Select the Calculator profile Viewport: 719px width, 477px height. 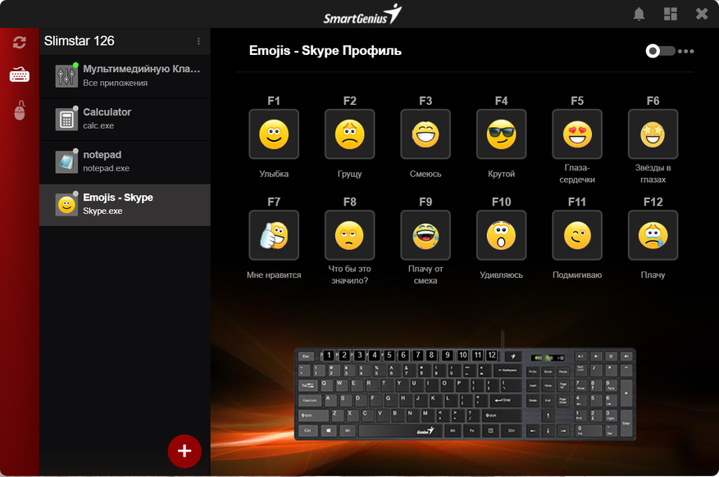point(125,119)
